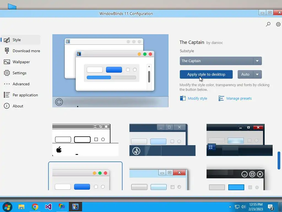The height and width of the screenshot is (212, 282).
Task: Click the Wallpaper picture icon
Action: coord(7,62)
